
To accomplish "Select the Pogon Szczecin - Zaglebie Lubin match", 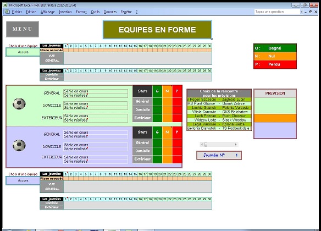I will click(219, 100).
